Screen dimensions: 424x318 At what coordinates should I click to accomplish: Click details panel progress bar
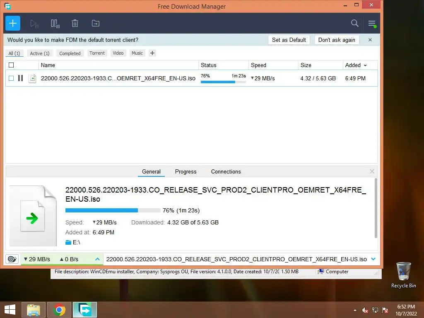point(113,210)
